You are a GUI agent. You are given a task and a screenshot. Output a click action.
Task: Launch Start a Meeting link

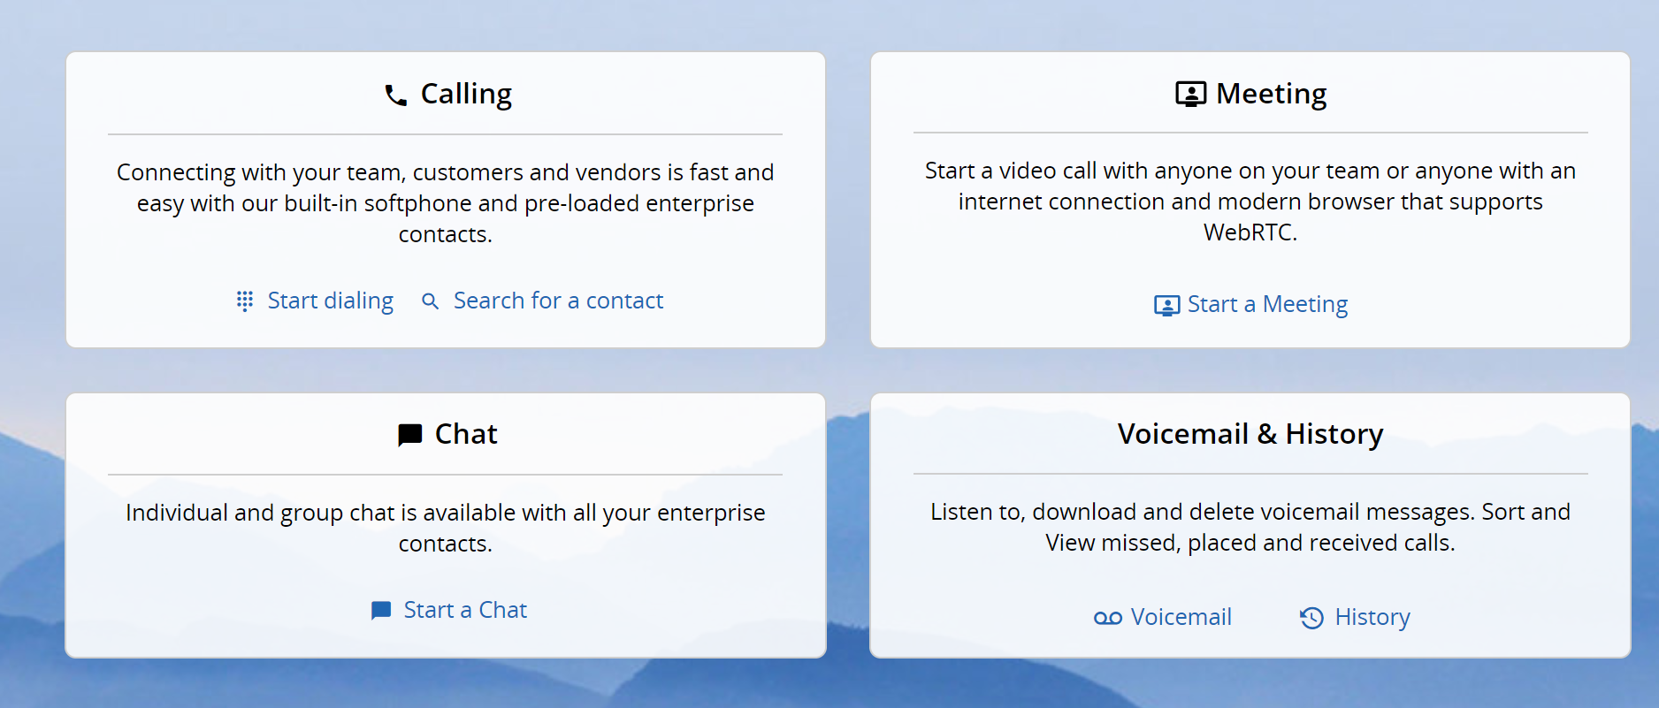(1267, 305)
